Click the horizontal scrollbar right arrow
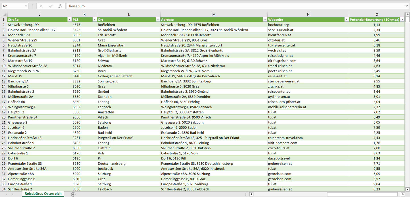This screenshot has width=410, height=197. coord(403,194)
